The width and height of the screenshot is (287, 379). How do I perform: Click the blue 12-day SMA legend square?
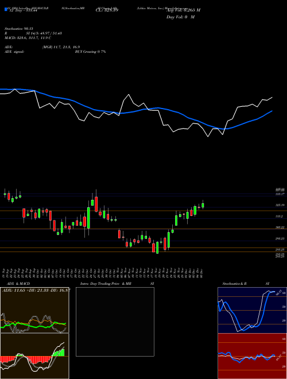(6, 10)
